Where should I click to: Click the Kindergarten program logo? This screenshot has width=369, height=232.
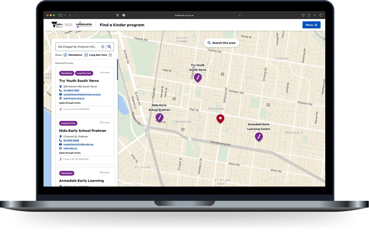point(84,25)
